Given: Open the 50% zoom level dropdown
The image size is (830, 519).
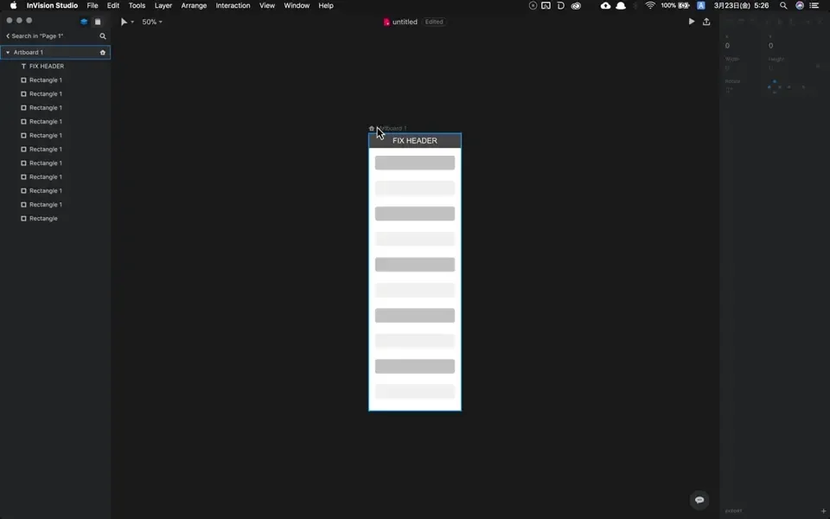Looking at the screenshot, I should pos(152,22).
